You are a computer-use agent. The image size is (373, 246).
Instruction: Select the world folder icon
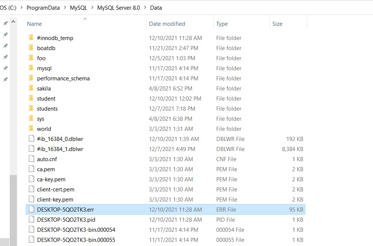[31, 129]
